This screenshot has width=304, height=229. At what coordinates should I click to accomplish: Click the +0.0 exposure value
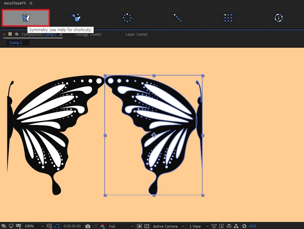pos(252,226)
